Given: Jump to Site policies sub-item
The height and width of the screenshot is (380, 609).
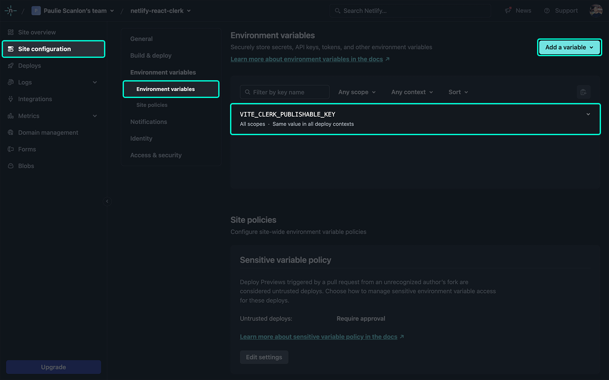Looking at the screenshot, I should pyautogui.click(x=152, y=105).
